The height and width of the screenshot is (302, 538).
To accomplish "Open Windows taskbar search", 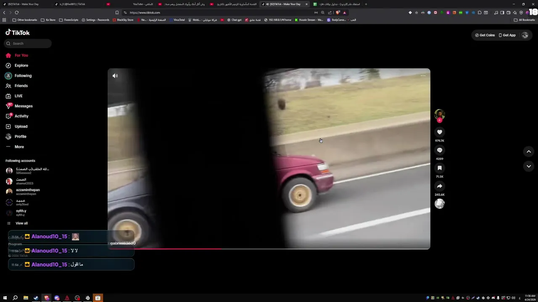I will tap(15, 298).
